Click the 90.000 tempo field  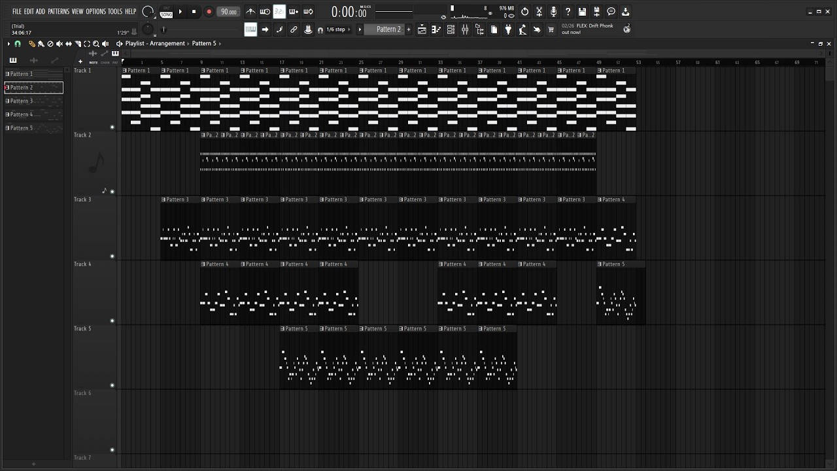pyautogui.click(x=228, y=12)
